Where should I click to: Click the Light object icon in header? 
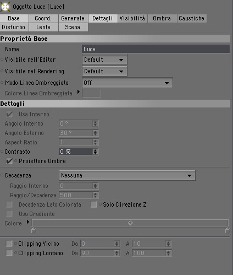pyautogui.click(x=5, y=7)
